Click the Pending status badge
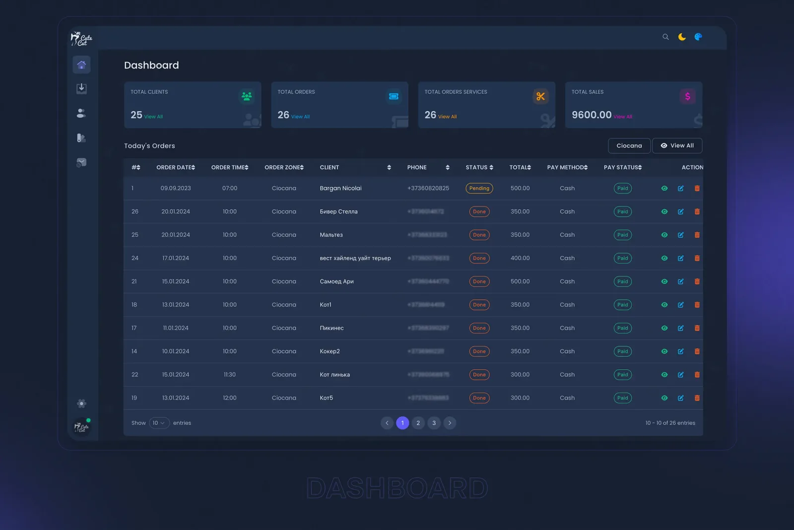Viewport: 794px width, 530px height. 479,189
